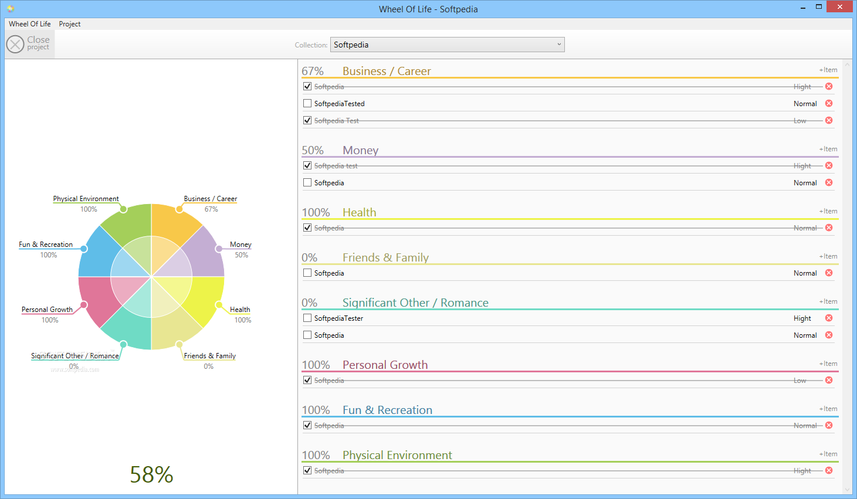Add an item to Business / Career

(828, 70)
